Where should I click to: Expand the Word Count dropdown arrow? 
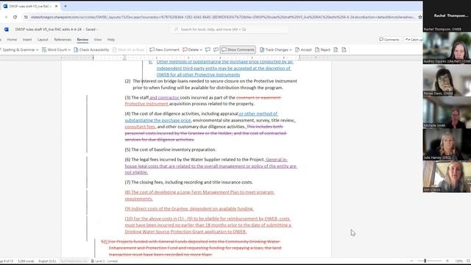pos(69,50)
